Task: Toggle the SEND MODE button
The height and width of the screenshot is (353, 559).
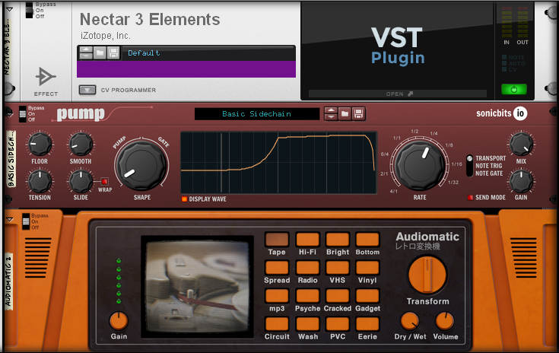Action: (470, 198)
